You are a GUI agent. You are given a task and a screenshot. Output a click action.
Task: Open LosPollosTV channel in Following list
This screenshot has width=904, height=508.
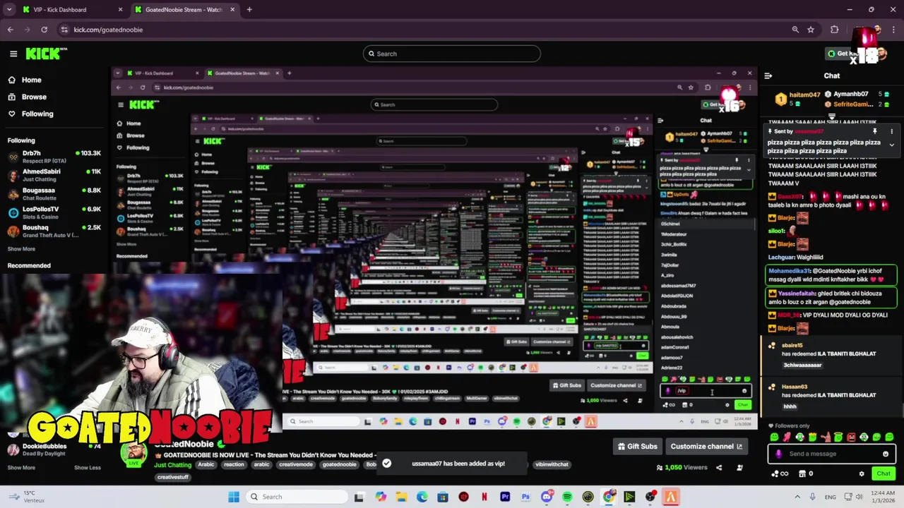[54, 212]
